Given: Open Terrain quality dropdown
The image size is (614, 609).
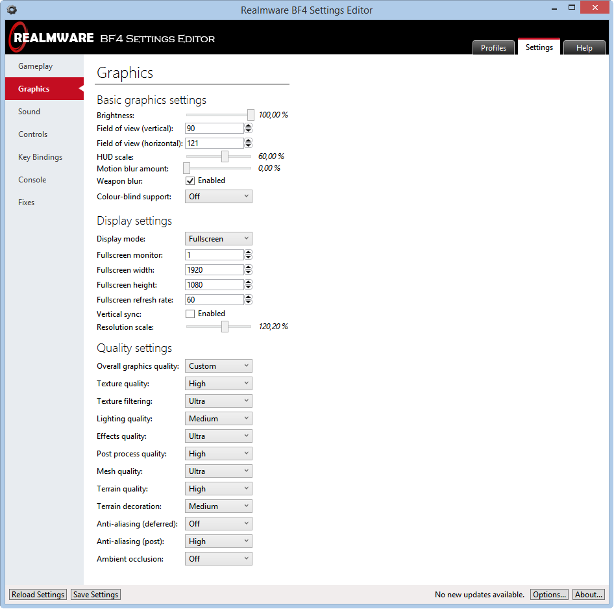Looking at the screenshot, I should [219, 488].
